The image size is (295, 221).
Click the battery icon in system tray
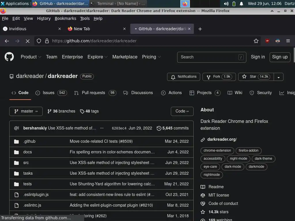234,3
